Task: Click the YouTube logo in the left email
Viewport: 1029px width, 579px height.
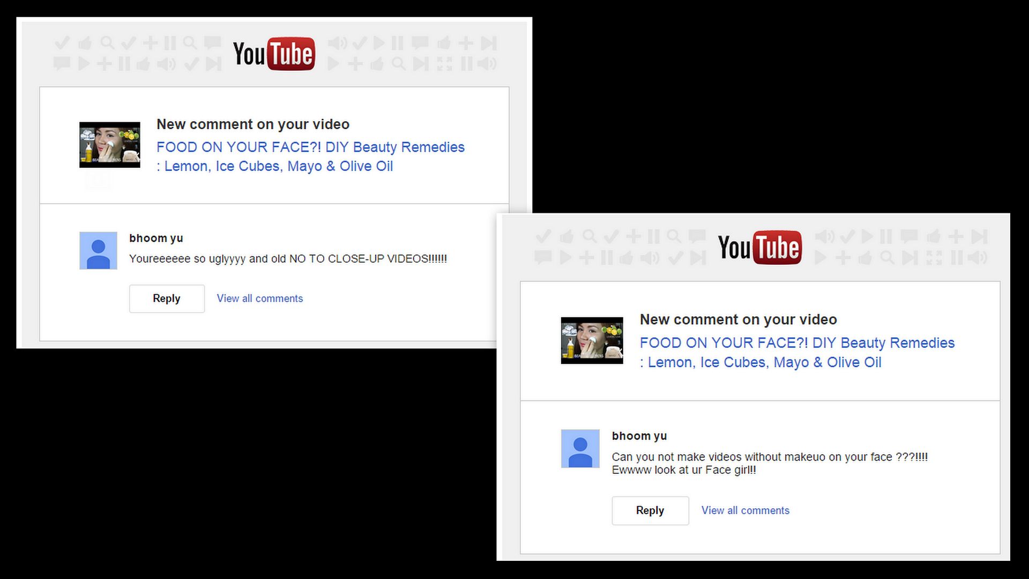Action: tap(274, 54)
